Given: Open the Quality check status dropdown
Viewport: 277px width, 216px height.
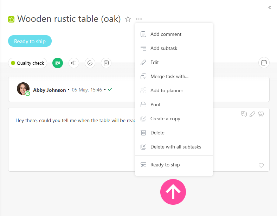Looking at the screenshot, I should pos(27,63).
